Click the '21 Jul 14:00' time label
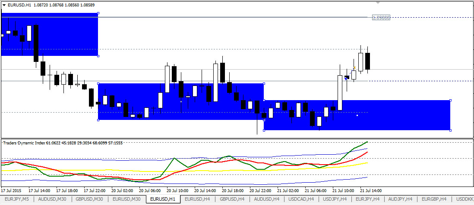 371,191
